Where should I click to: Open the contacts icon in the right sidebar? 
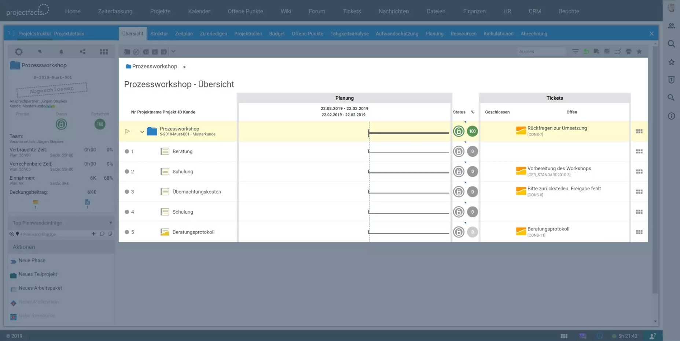tap(671, 26)
